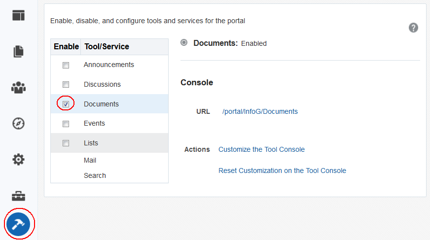Image resolution: width=430 pixels, height=240 pixels.
Task: Check the Lists enable box
Action: (x=66, y=143)
